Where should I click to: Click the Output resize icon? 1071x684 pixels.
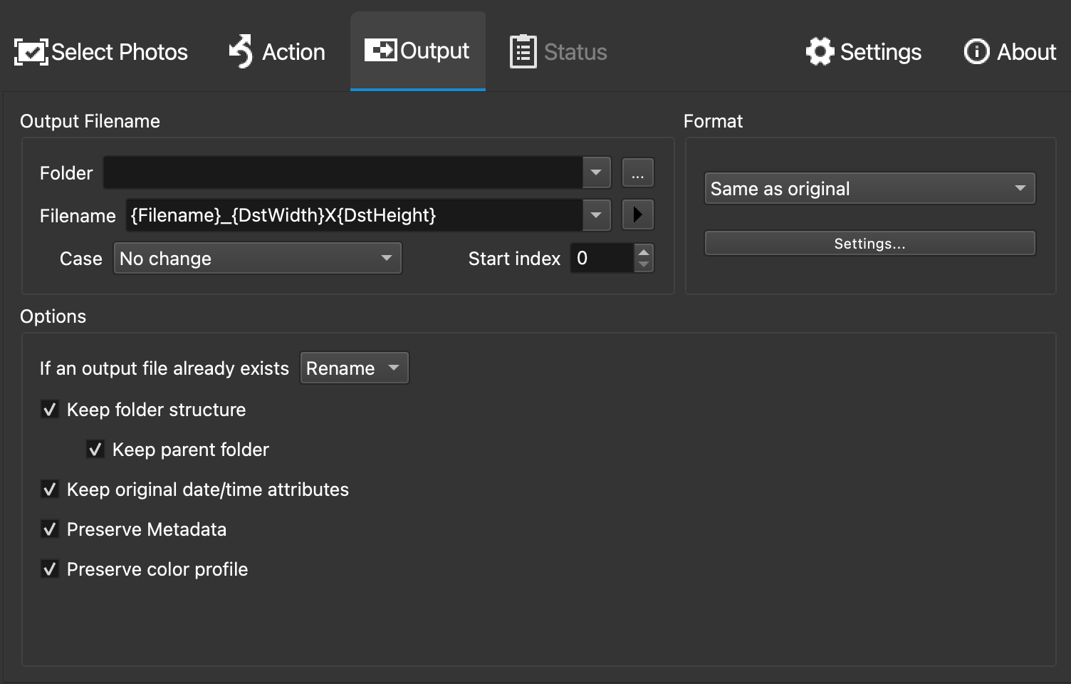(382, 51)
